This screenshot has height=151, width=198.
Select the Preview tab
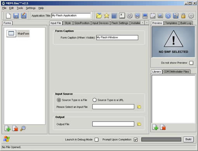click(x=157, y=23)
